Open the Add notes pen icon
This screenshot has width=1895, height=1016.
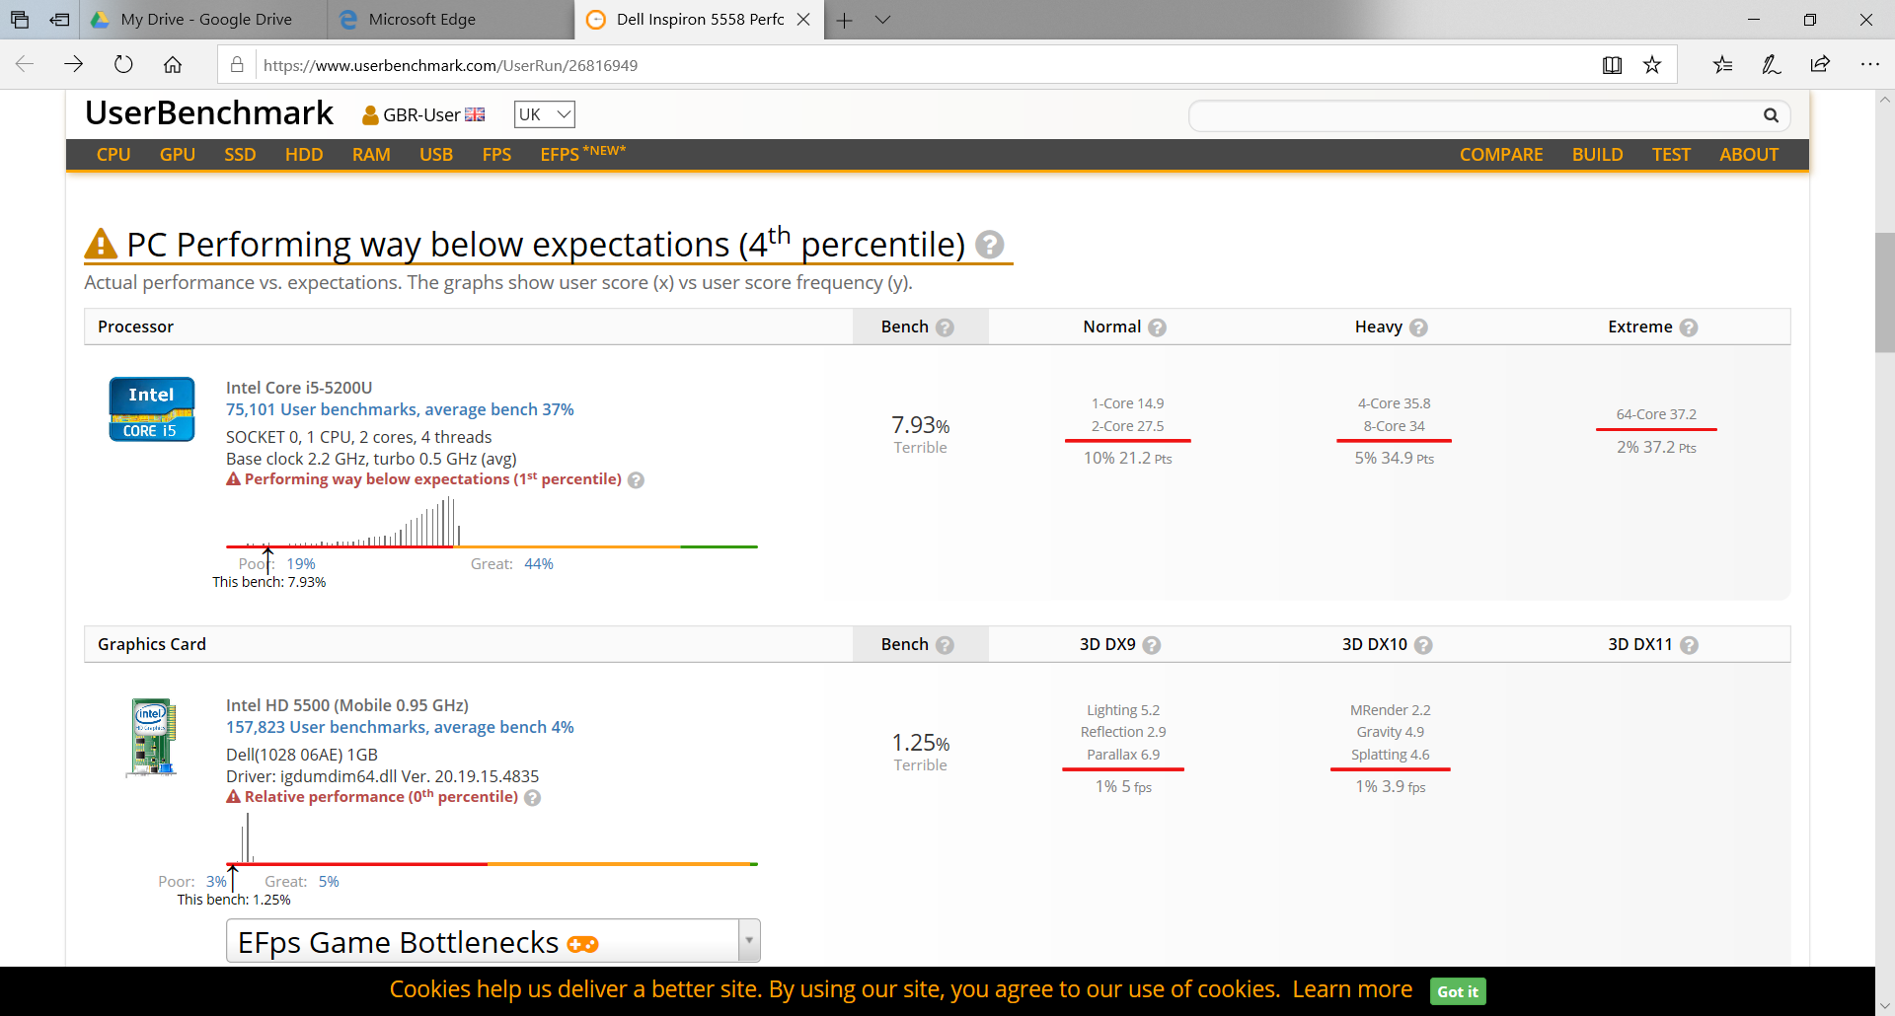(x=1771, y=65)
